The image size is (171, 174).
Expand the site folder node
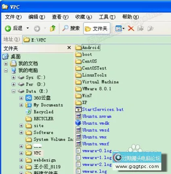click(x=21, y=126)
